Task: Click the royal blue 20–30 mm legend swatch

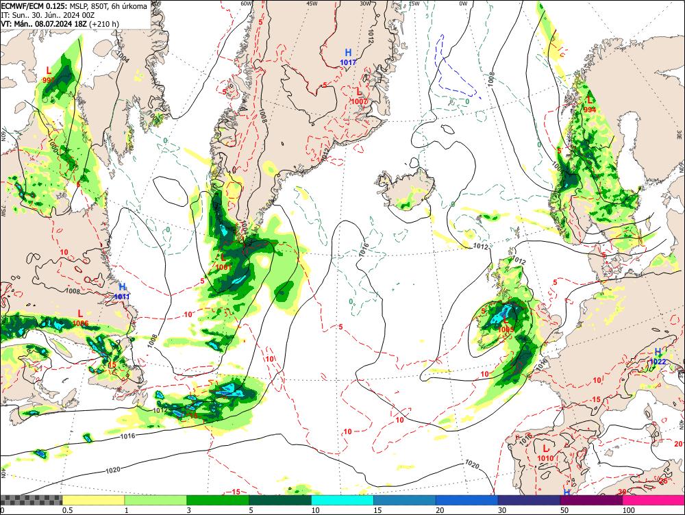Action: click(467, 500)
